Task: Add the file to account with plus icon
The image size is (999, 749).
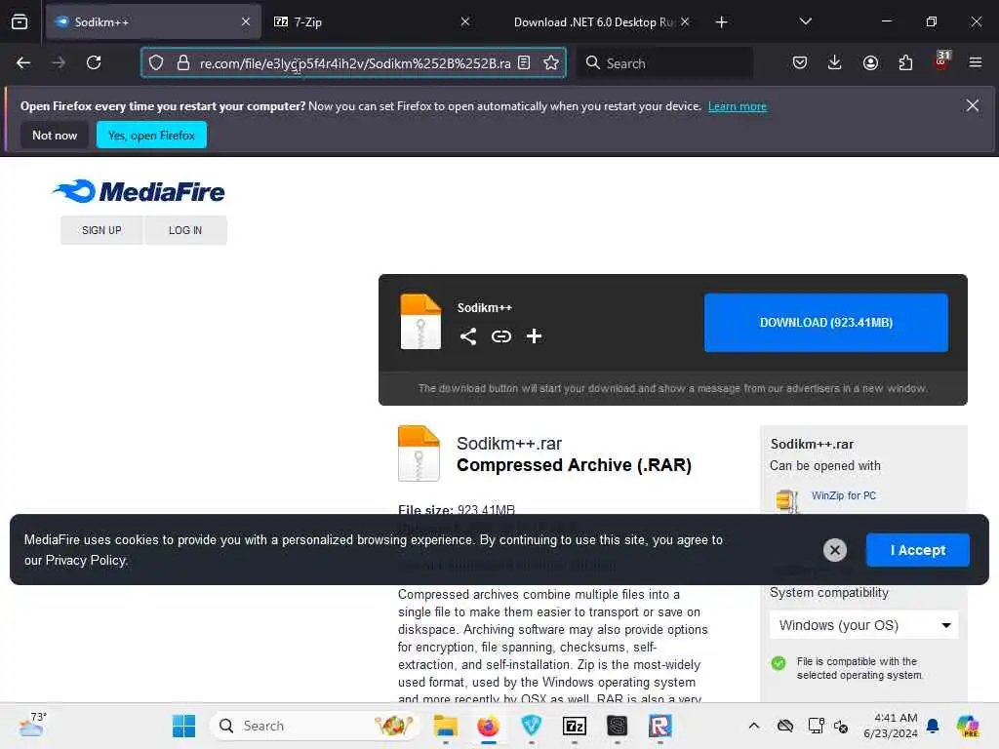Action: coord(534,336)
